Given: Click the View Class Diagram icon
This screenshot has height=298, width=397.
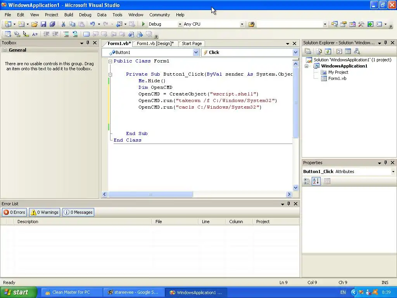Looking at the screenshot, I should click(357, 52).
